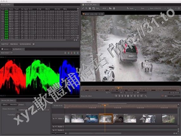Toggle the Video 1 track mute icon
Viewport: 181px width, 136px height.
pyautogui.click(x=54, y=119)
